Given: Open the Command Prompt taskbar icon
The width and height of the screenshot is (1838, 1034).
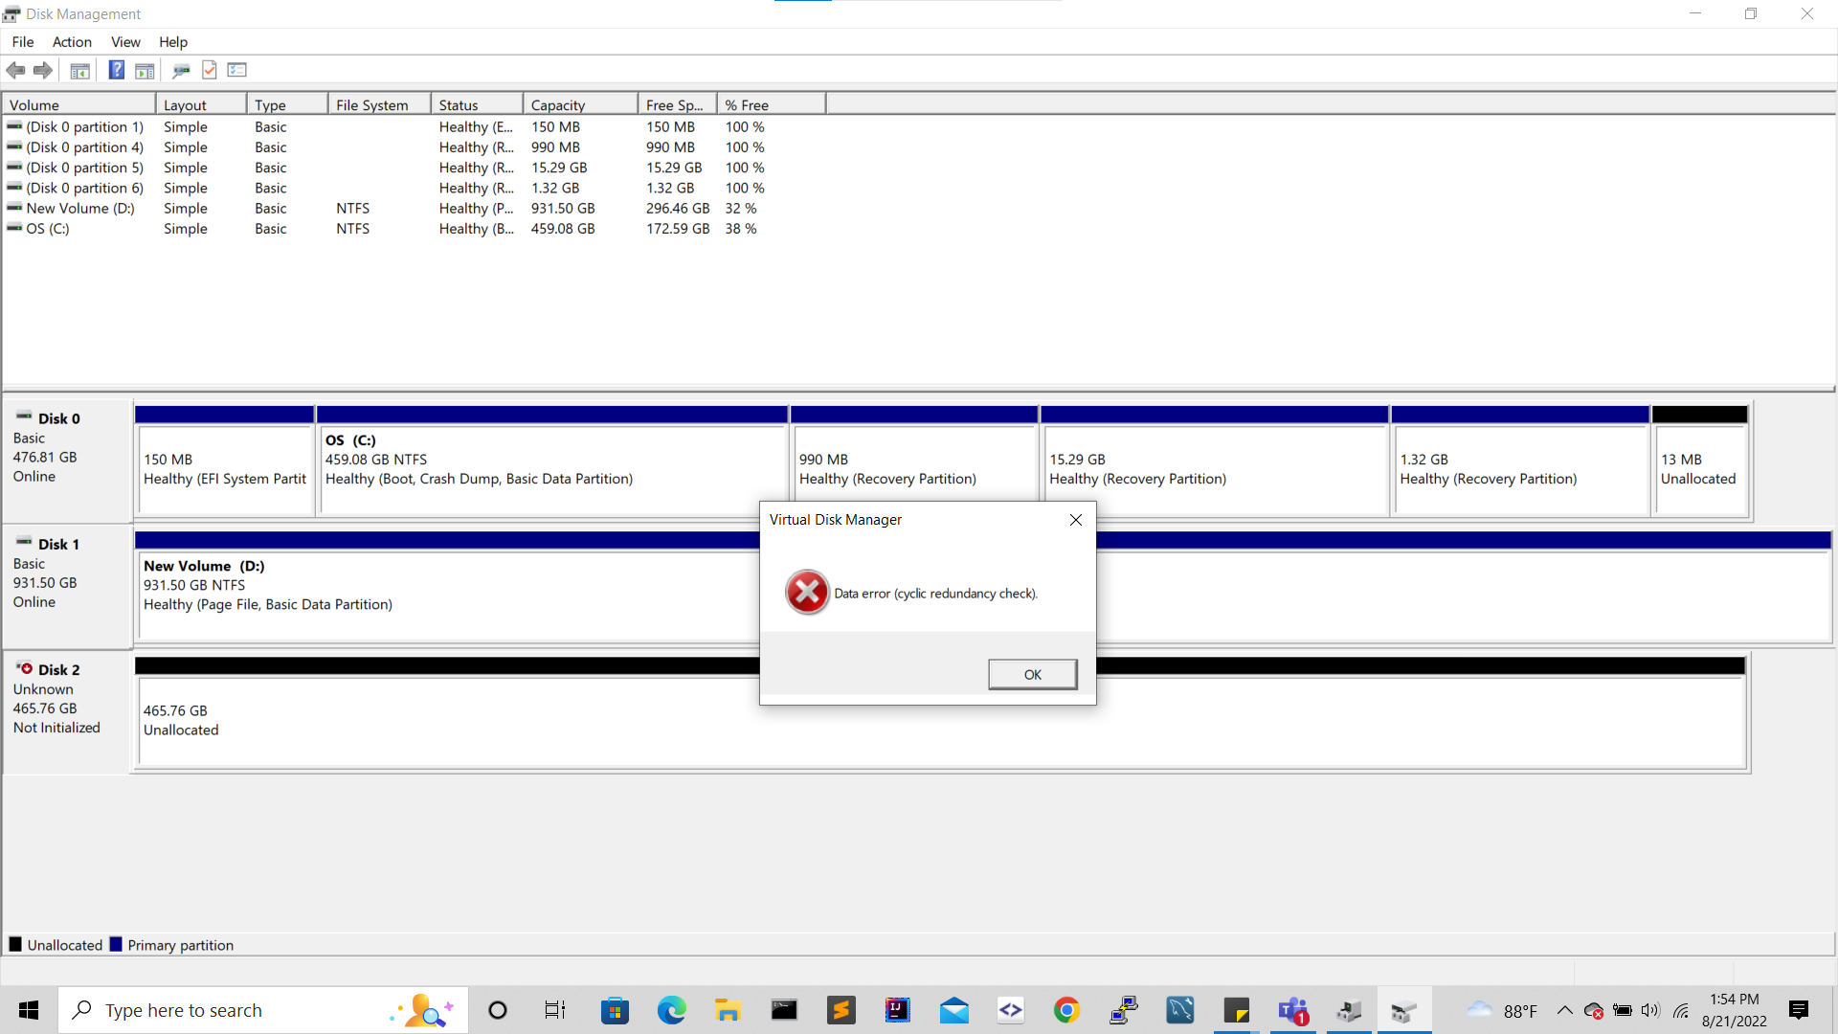Looking at the screenshot, I should tap(784, 1010).
